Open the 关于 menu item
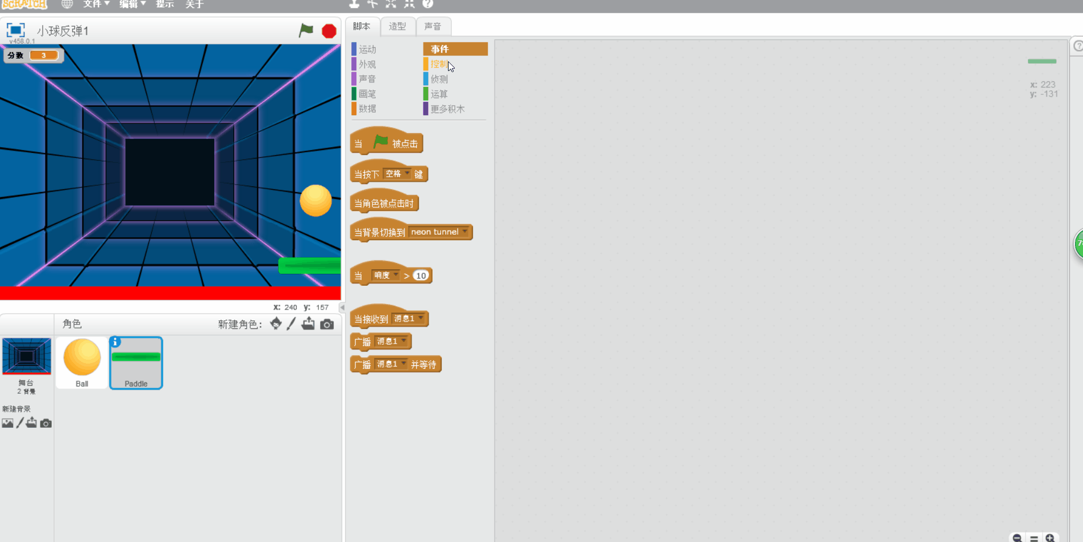 [194, 4]
